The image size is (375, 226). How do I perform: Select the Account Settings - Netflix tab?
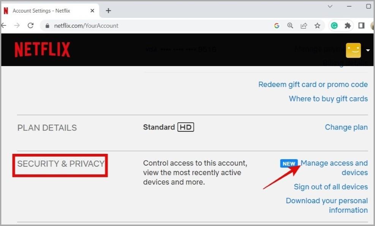point(50,11)
